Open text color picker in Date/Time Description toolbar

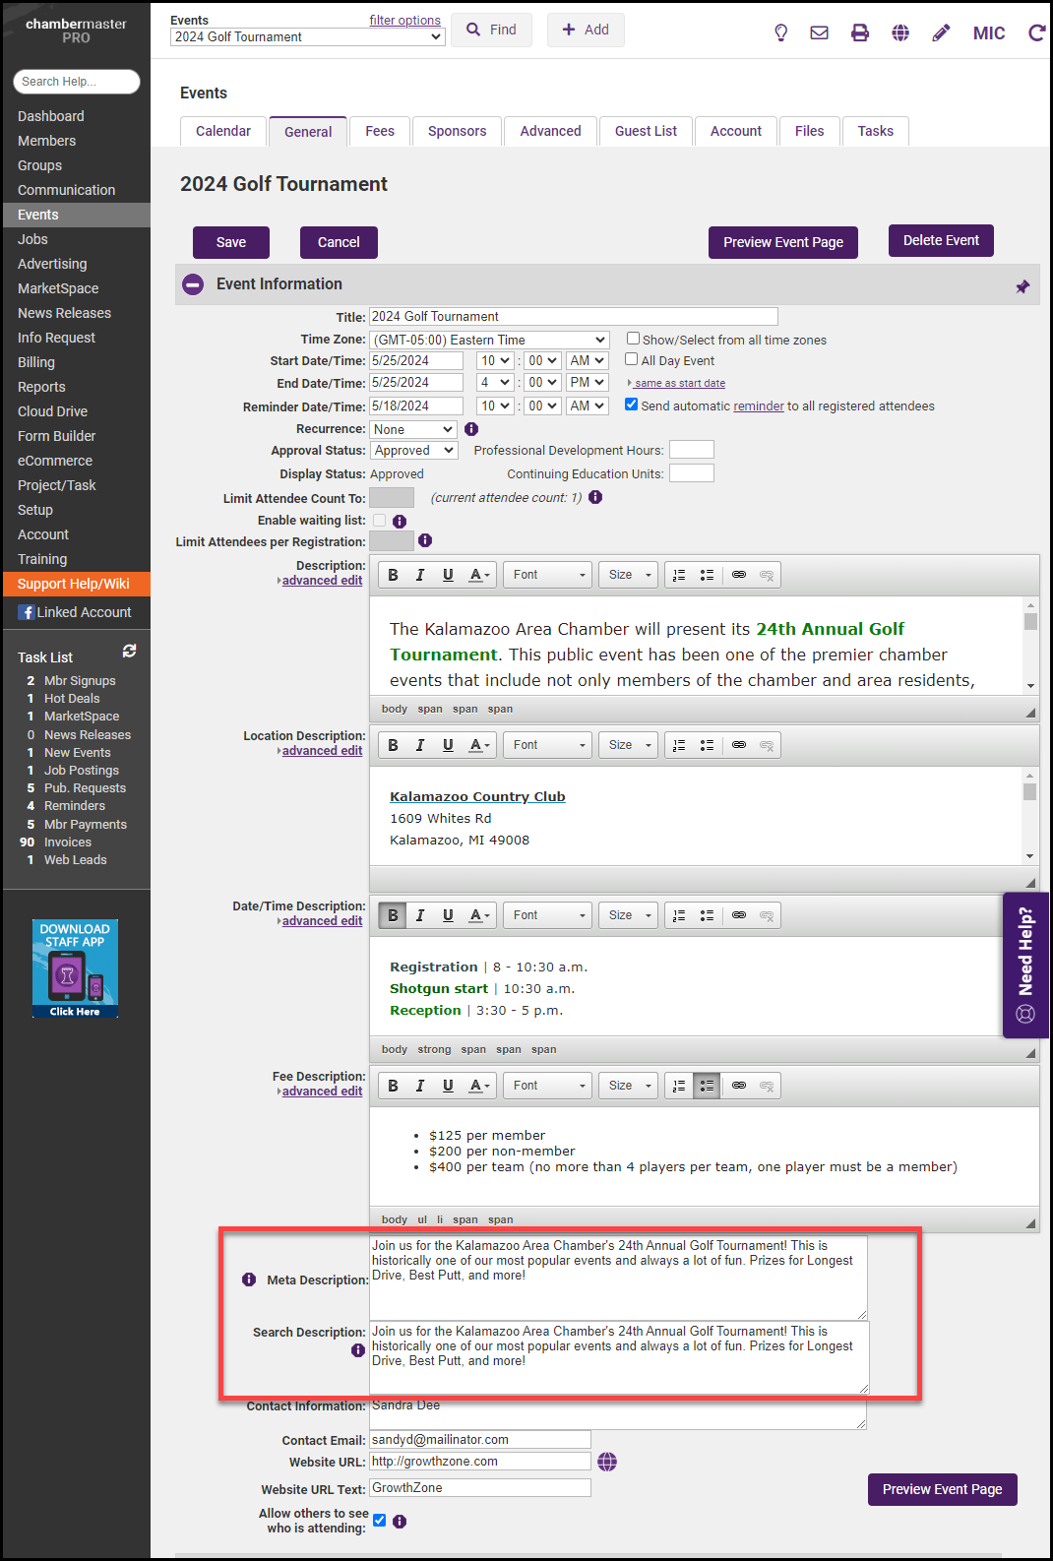[479, 915]
